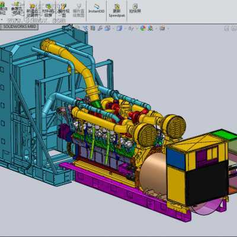Create a New Motion Study
Image resolution: width=237 pixels, height=237 pixels.
(32, 10)
